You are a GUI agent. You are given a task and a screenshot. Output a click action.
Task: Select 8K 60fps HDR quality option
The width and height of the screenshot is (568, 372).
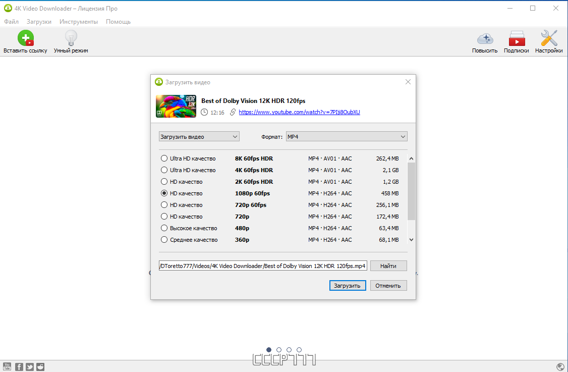164,158
